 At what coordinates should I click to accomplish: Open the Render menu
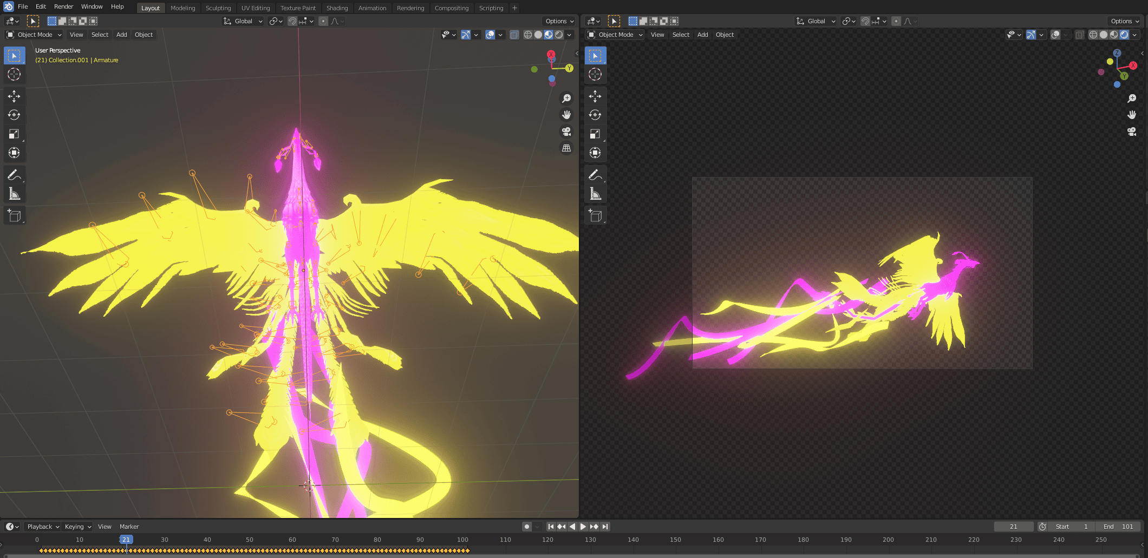coord(63,6)
